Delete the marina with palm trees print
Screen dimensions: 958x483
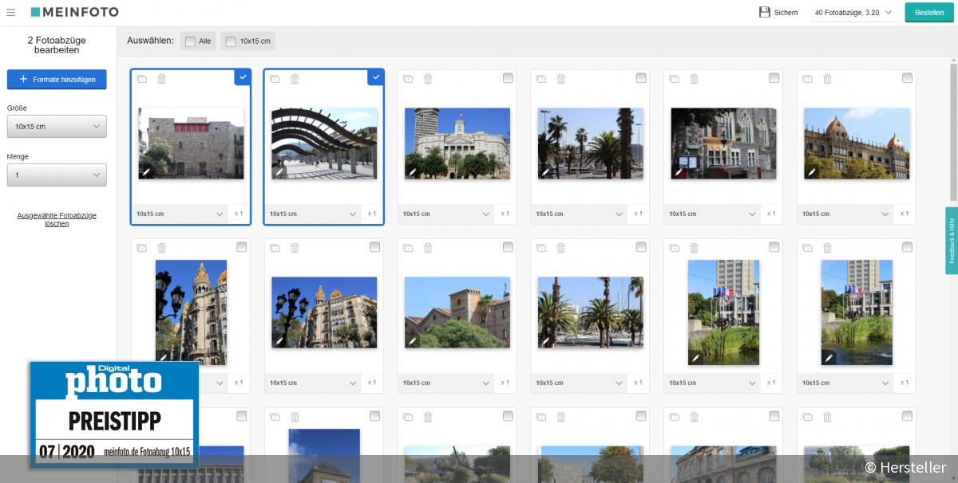(561, 248)
